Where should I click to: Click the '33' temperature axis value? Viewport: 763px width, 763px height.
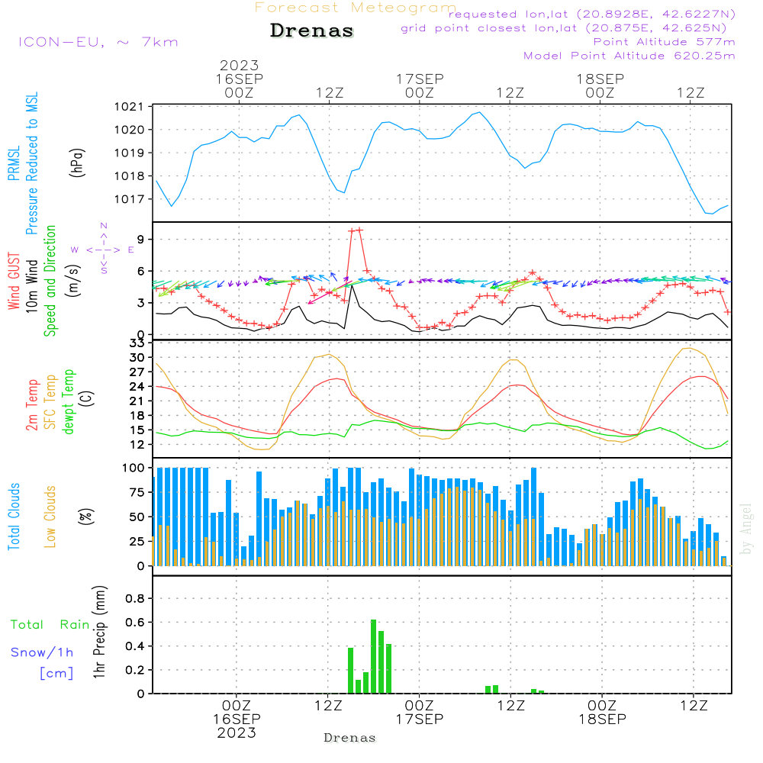[x=137, y=343]
